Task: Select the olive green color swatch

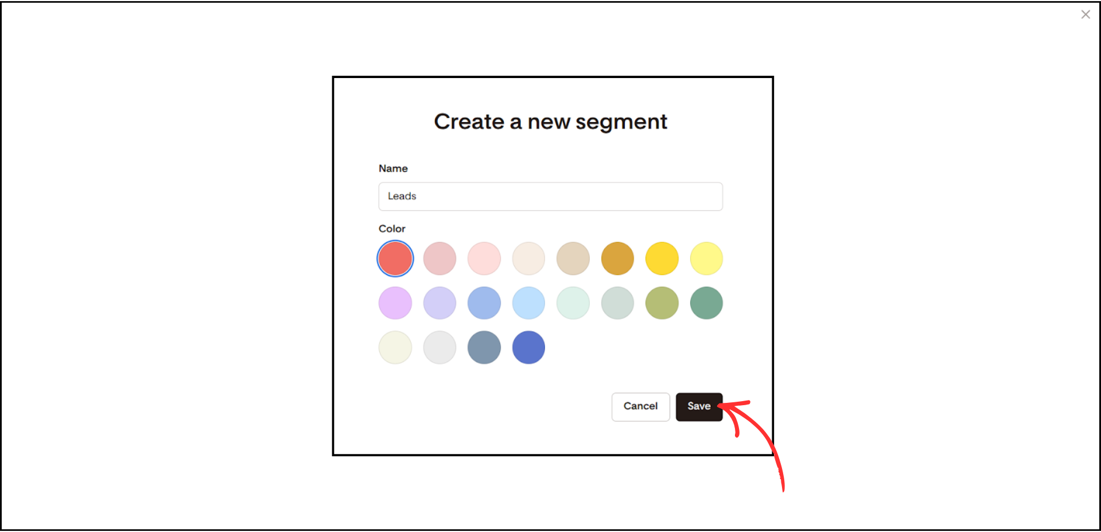Action: 662,302
